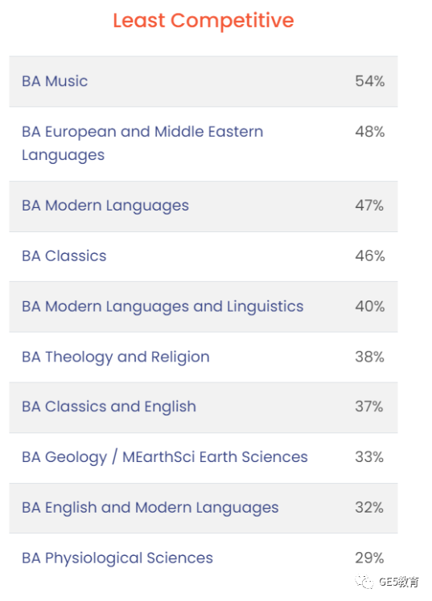Screen dimensions: 432x601
Task: Open BA Physiological Sciences link
Action: [117, 558]
